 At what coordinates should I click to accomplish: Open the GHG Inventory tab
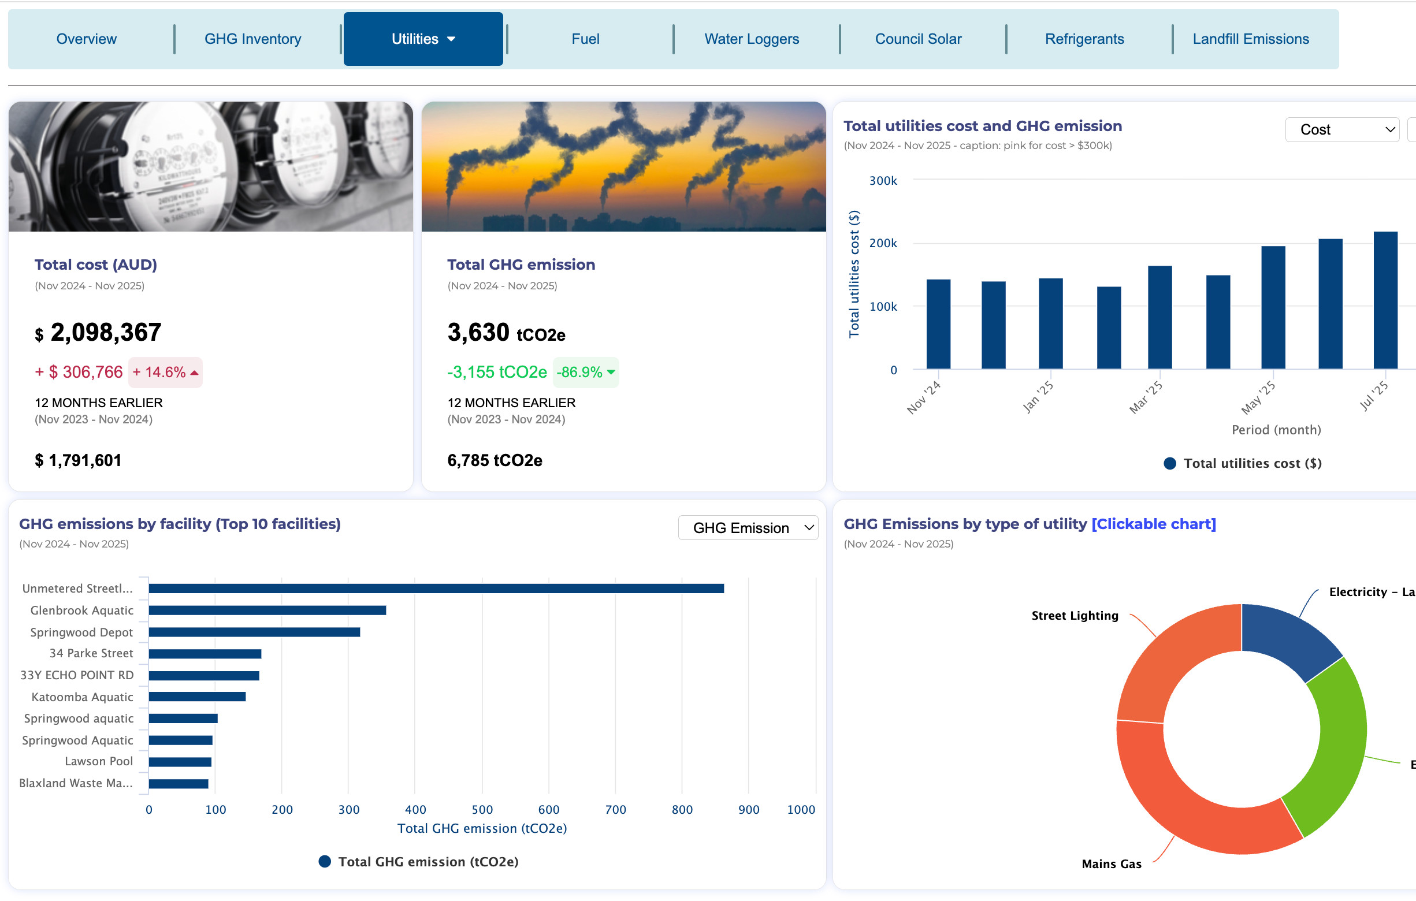coord(252,39)
